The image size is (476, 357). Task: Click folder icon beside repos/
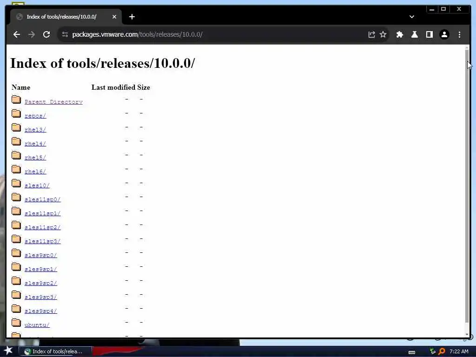pyautogui.click(x=16, y=113)
